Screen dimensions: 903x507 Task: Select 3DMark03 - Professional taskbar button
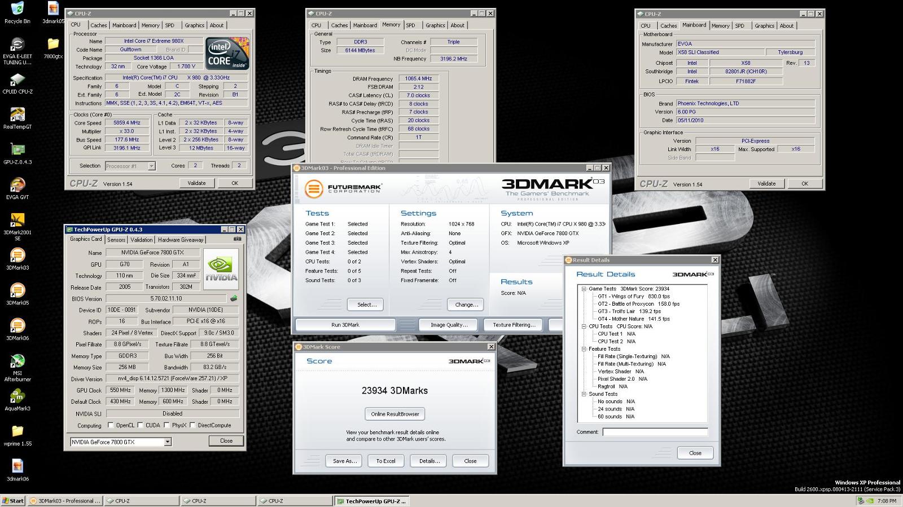coord(65,501)
